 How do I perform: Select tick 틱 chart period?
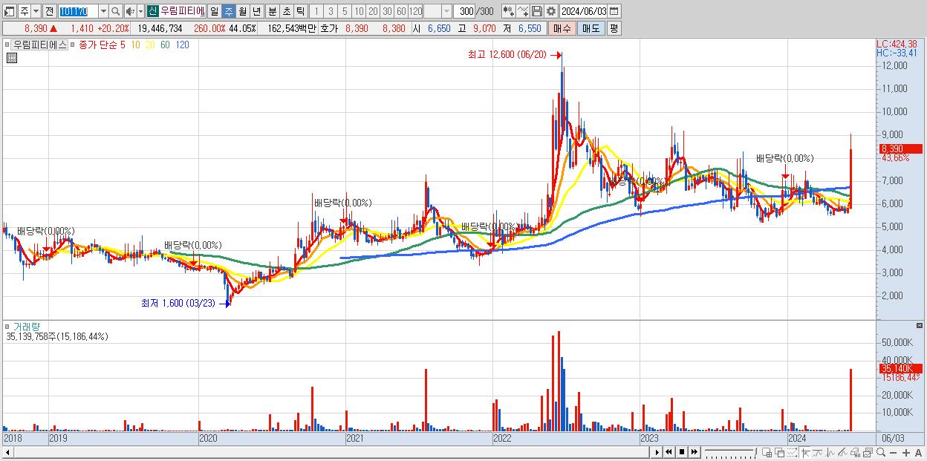coord(300,11)
